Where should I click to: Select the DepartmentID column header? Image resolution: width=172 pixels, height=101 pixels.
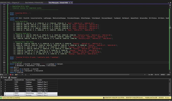pos(8,80)
